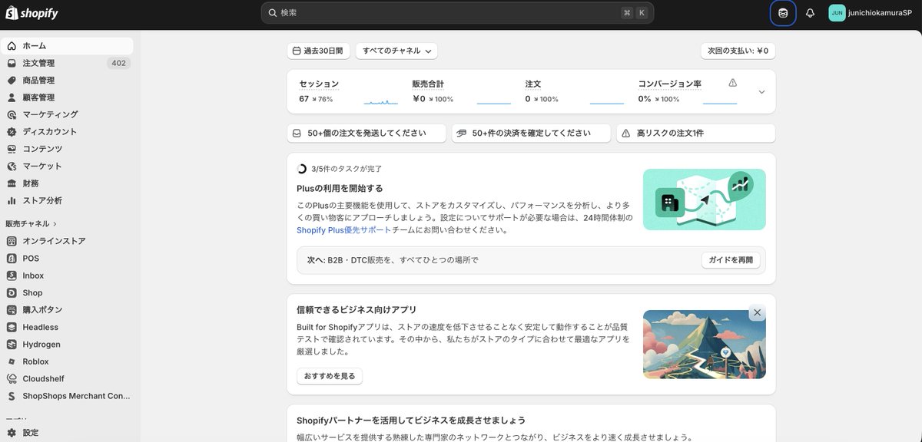This screenshot has width=922, height=442.
Task: Expand the 販売チャネル section arrow
Action: [x=55, y=224]
